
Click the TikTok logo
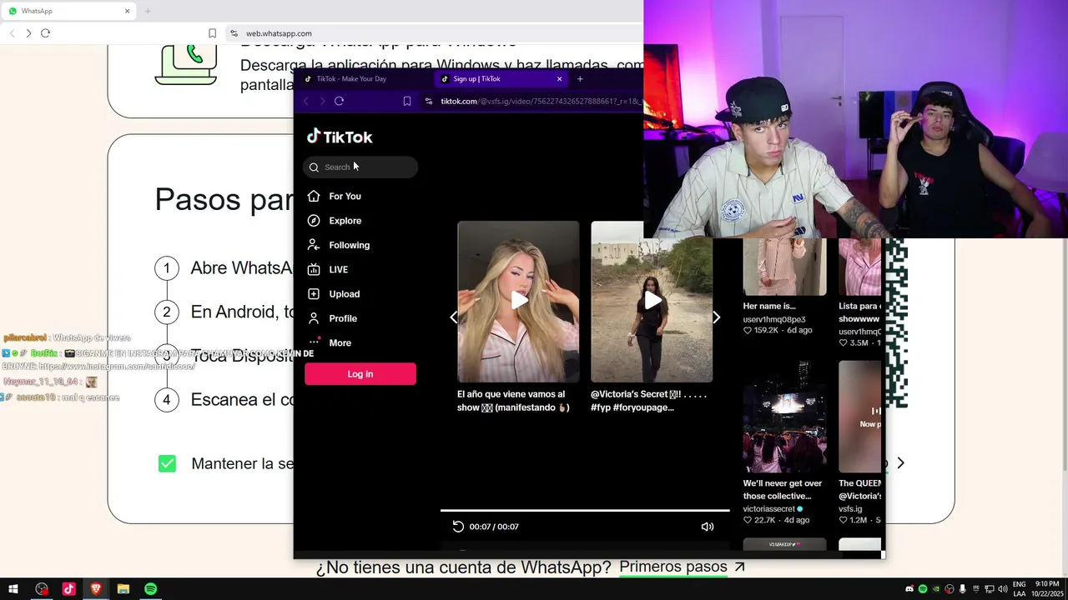tap(340, 137)
